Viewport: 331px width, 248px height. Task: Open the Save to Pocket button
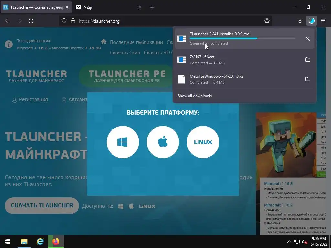pyautogui.click(x=300, y=21)
